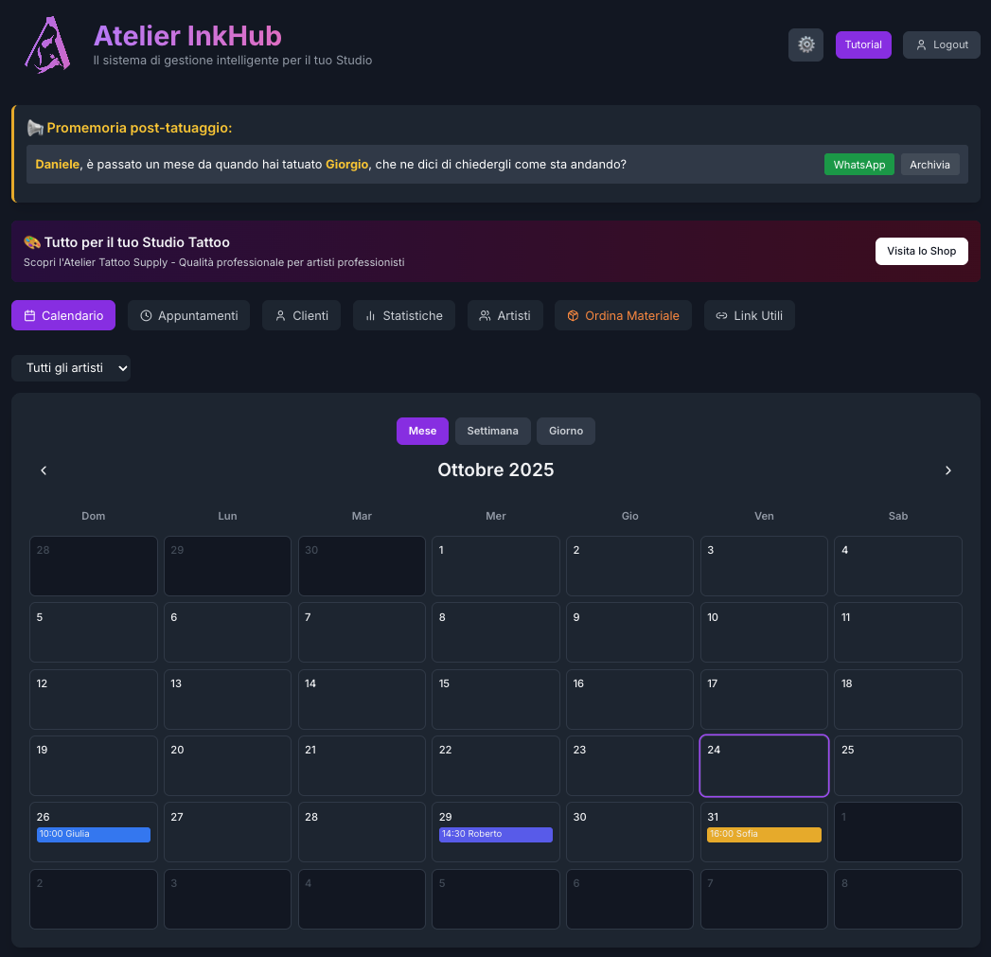This screenshot has height=957, width=991.
Task: Archive the post-tattoo reminder
Action: click(929, 165)
